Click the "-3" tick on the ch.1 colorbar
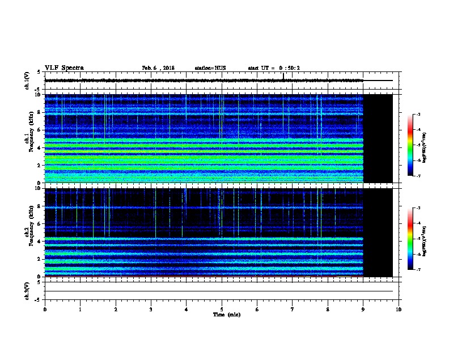Screen dimensions: 449x347 pos(418,114)
